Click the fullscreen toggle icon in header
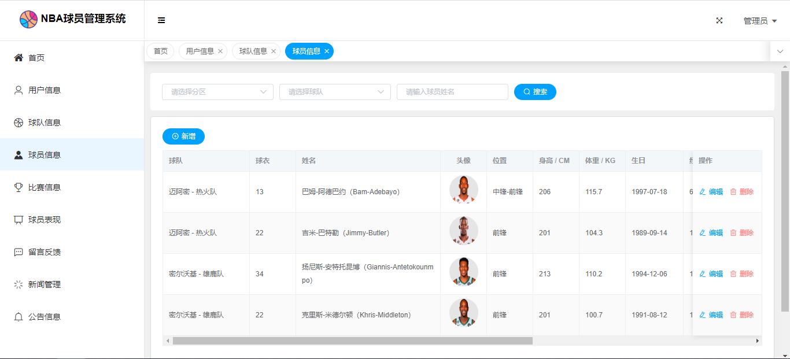Screen dimensions: 790x359 (719, 20)
